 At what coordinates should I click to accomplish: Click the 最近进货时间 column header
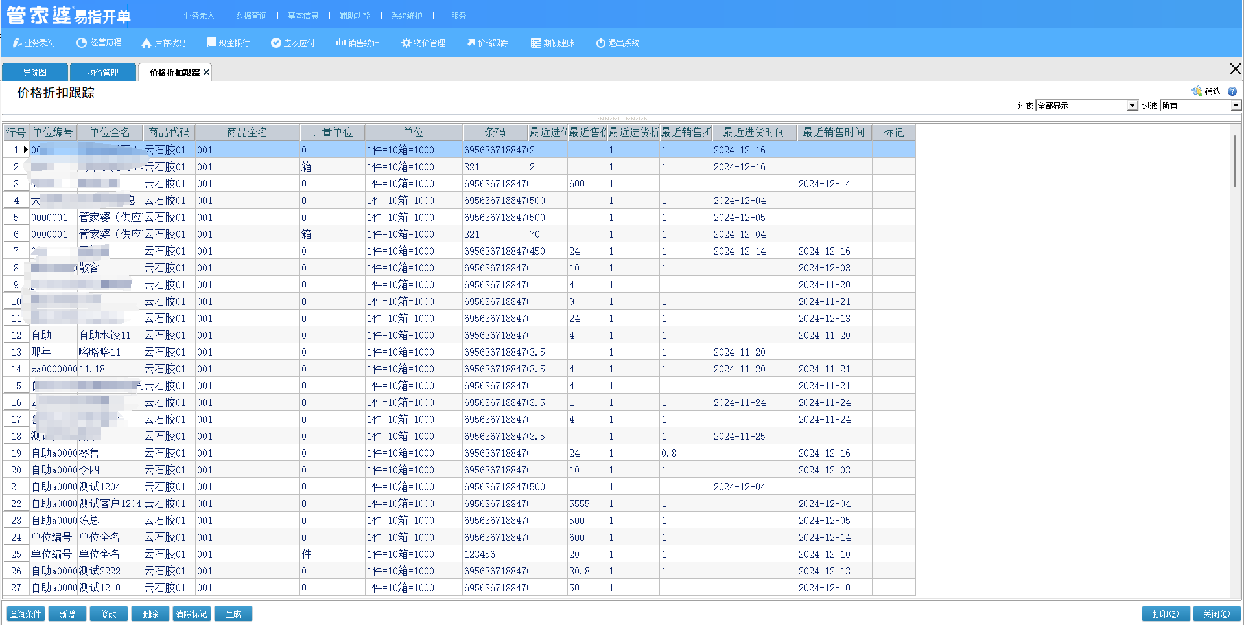[x=754, y=133]
